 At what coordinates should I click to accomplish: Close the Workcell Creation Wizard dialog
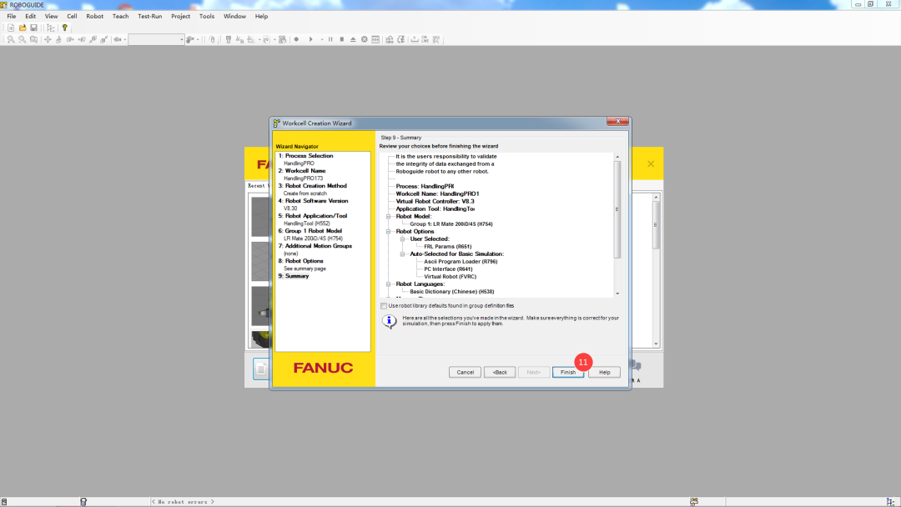[x=617, y=121]
